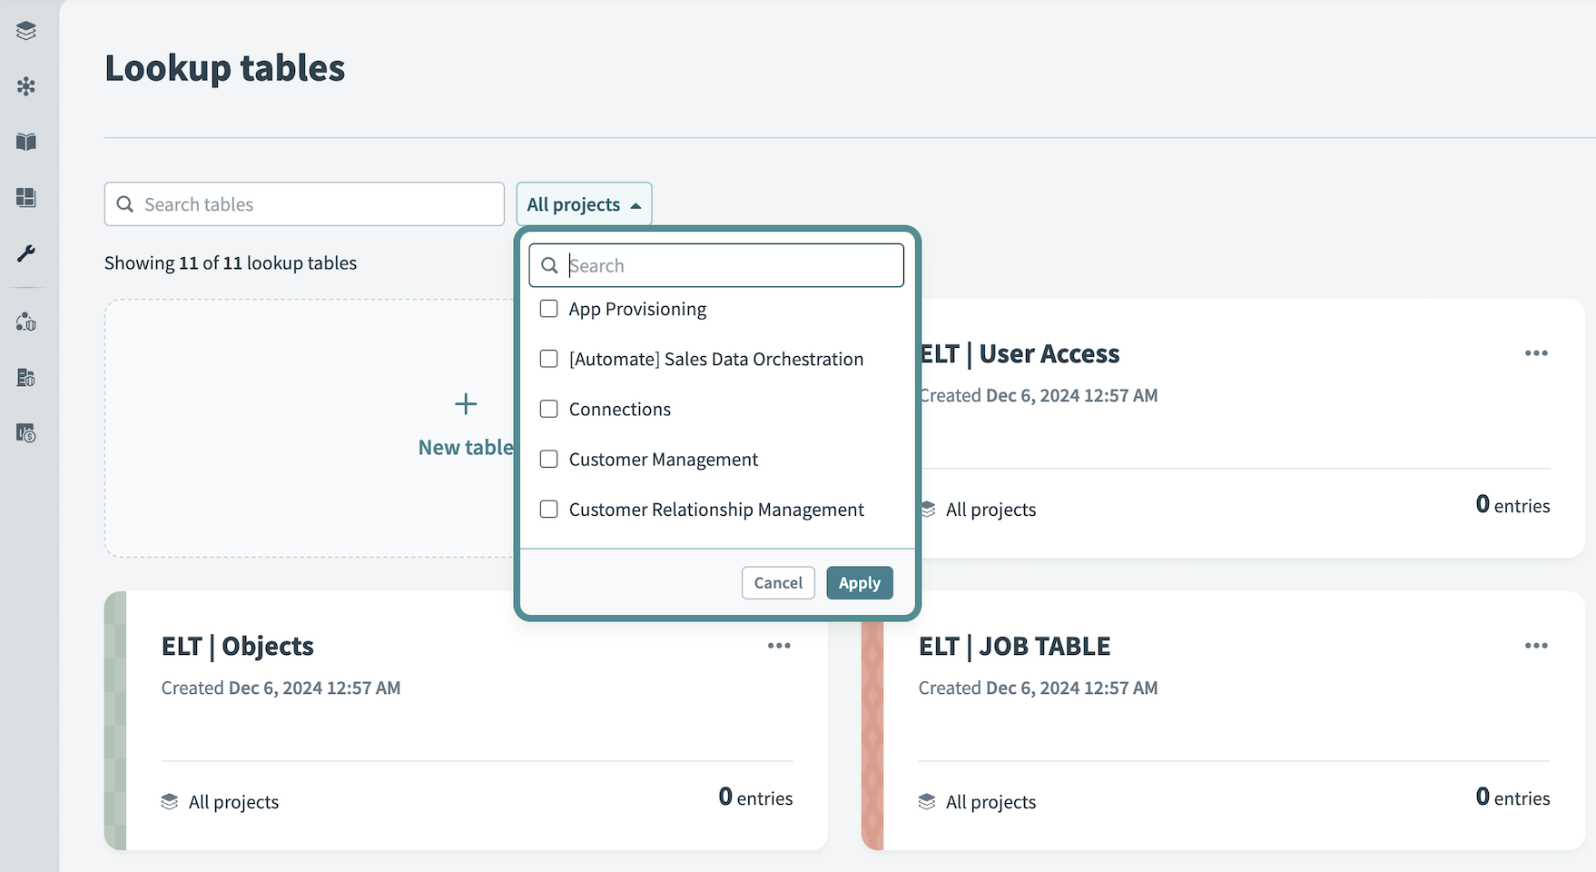
Task: Open the Tools wrench icon in sidebar
Action: coord(25,255)
